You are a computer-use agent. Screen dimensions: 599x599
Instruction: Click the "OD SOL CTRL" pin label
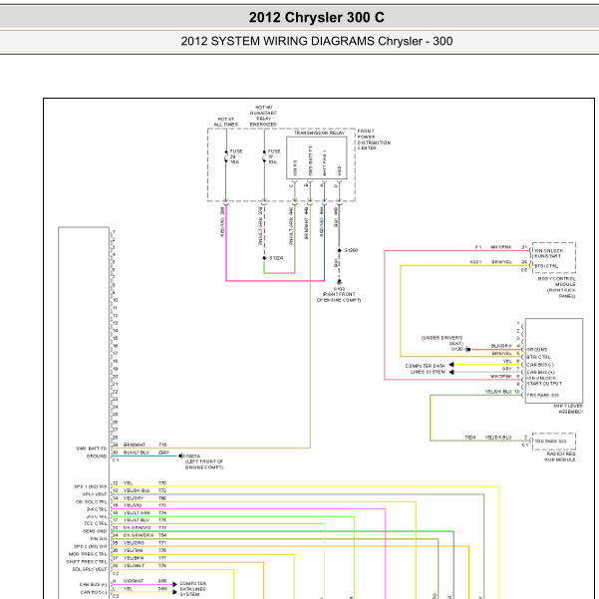point(92,502)
